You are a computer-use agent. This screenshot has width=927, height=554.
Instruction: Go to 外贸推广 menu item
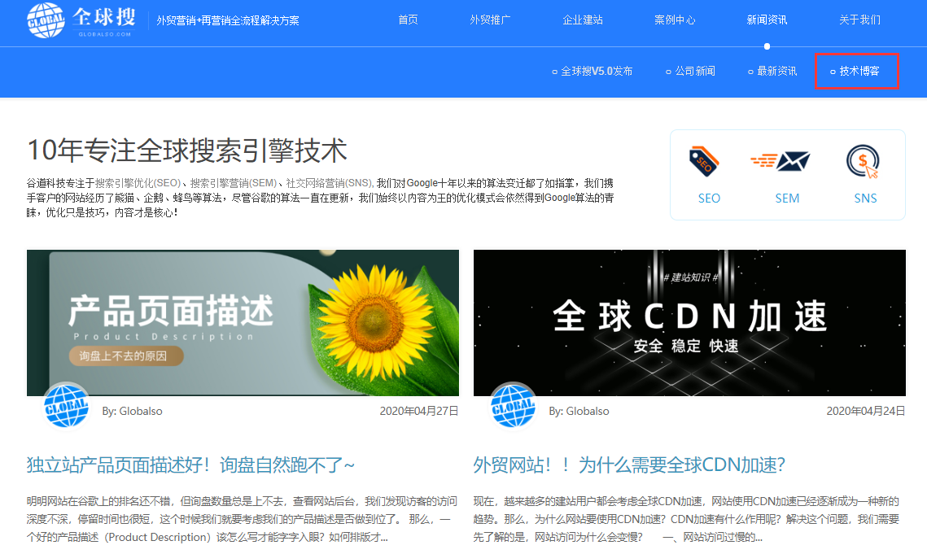pyautogui.click(x=490, y=20)
